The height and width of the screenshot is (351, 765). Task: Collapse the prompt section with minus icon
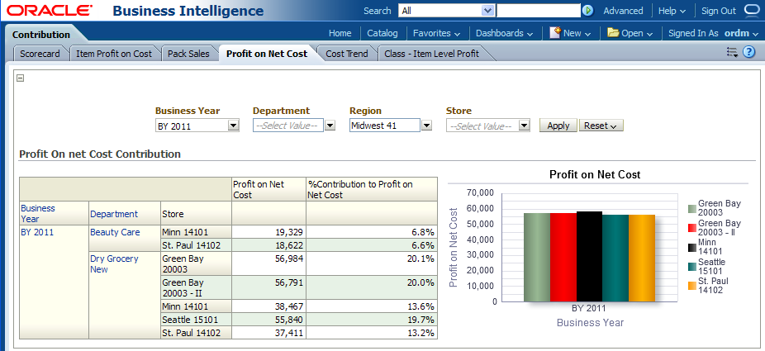21,78
